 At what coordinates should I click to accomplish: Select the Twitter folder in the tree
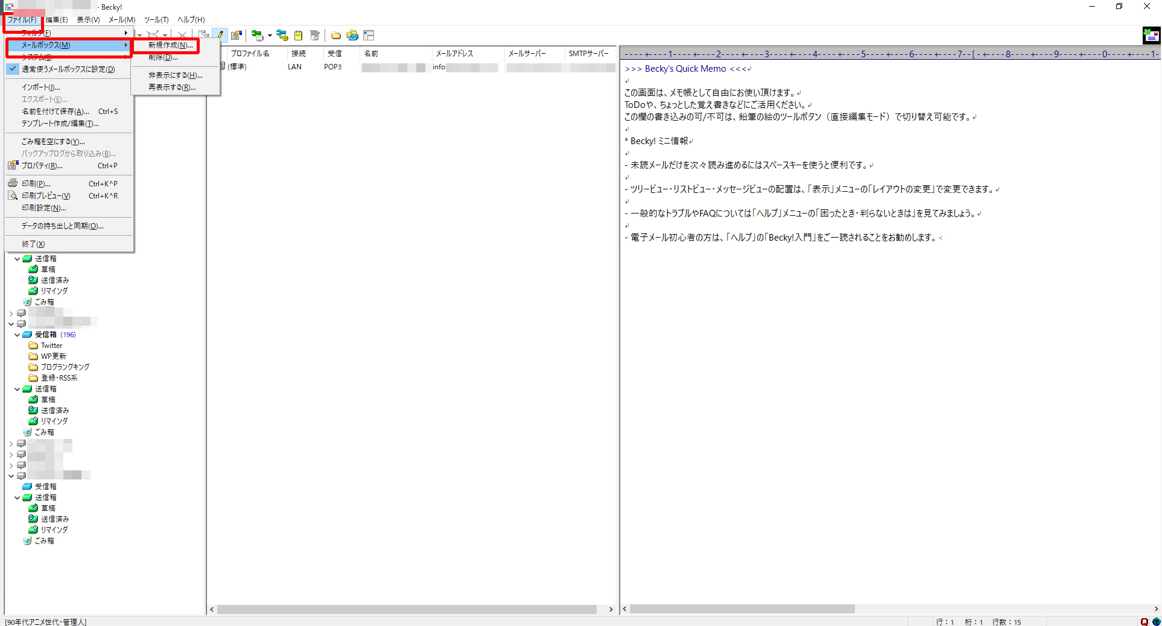51,346
